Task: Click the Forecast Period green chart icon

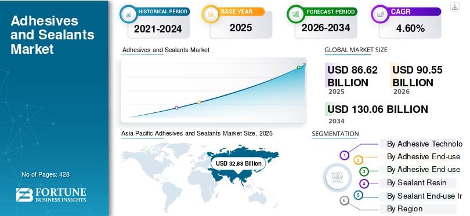Action: 296,14
